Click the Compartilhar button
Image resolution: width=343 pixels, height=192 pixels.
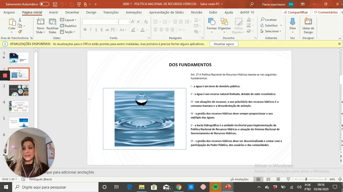click(296, 13)
